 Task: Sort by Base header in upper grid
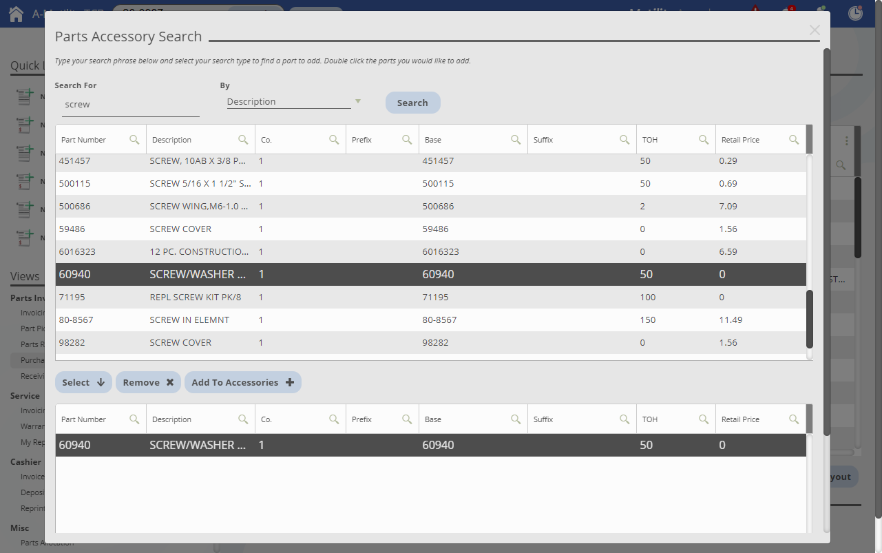tap(432, 140)
